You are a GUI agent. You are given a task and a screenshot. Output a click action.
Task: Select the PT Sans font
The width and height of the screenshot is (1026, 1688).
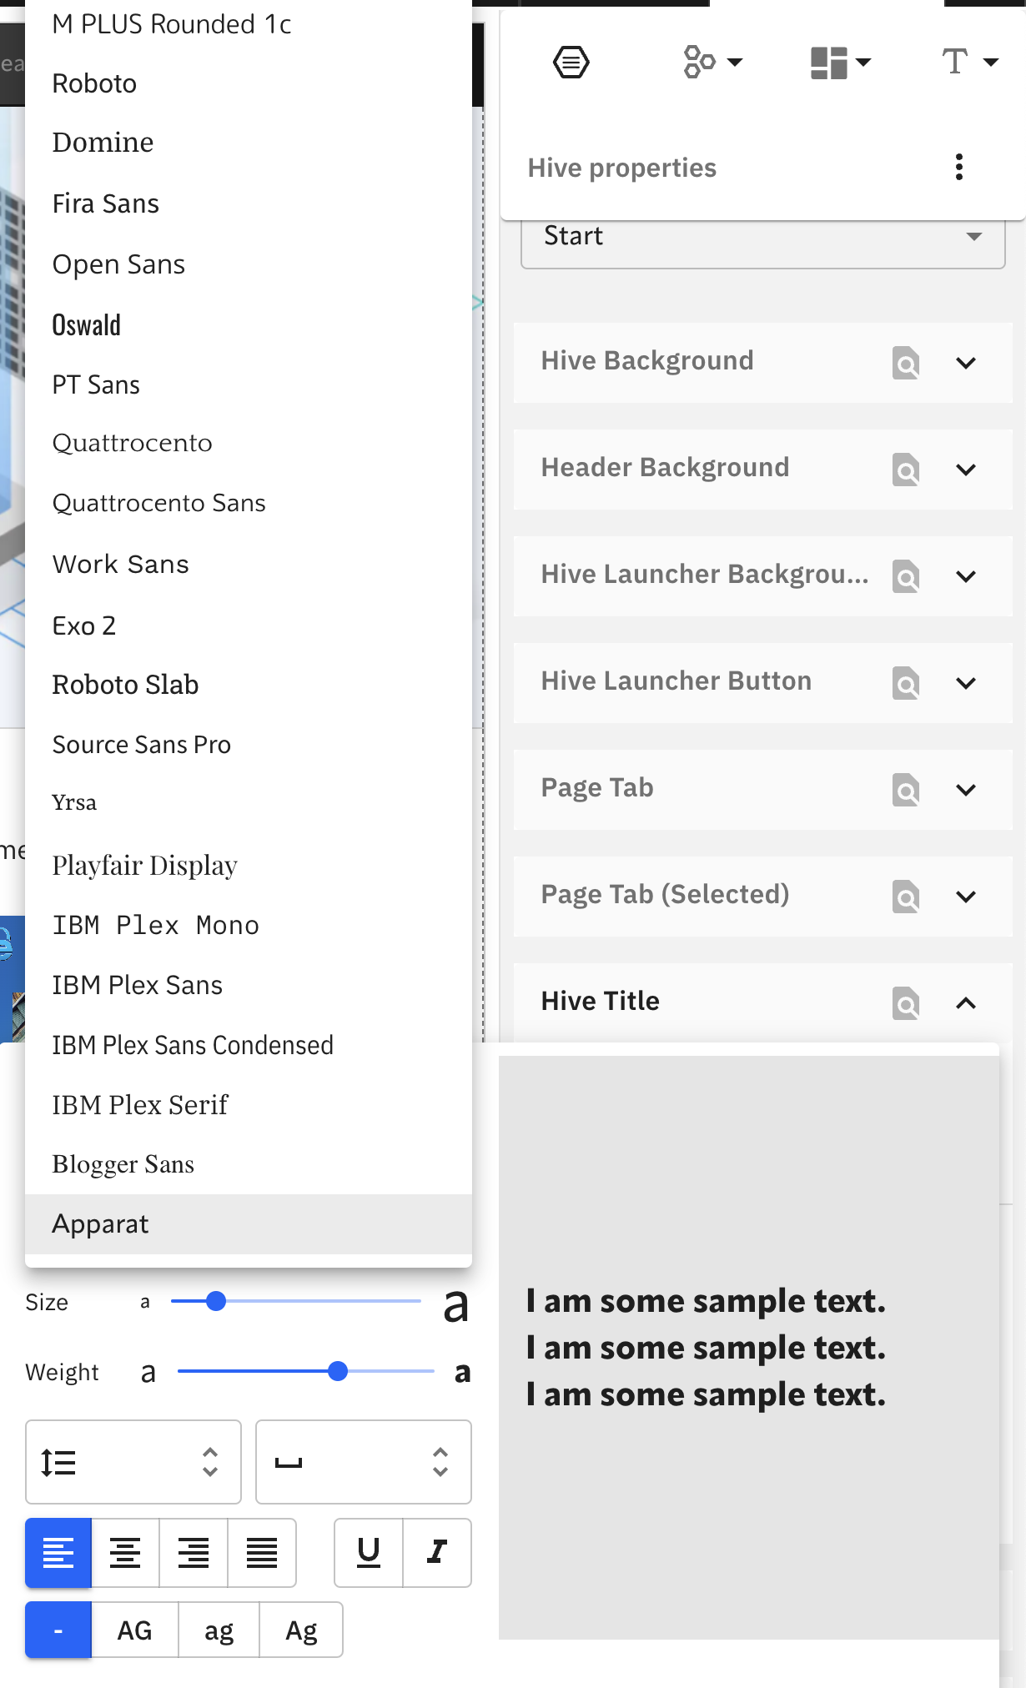249,384
